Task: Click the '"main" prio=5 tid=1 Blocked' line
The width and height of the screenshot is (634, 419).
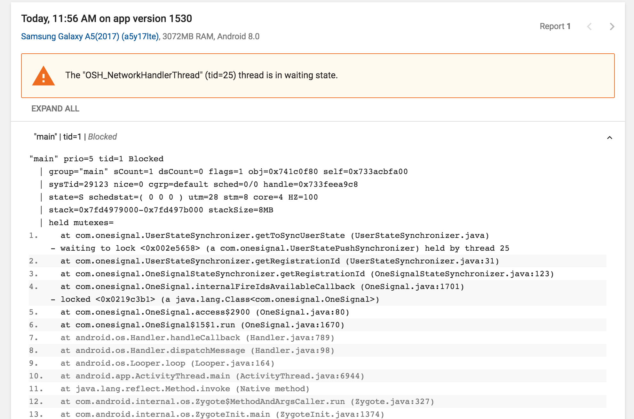Action: [x=96, y=159]
